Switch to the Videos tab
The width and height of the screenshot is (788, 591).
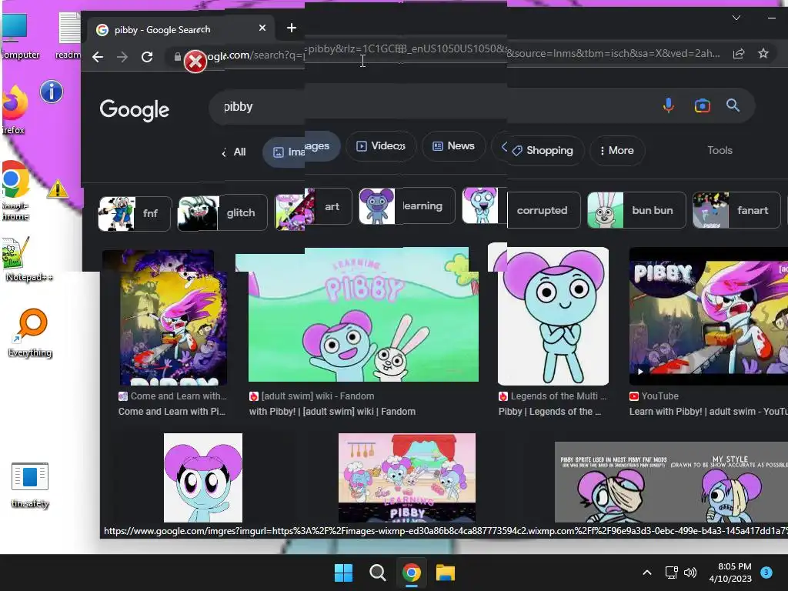point(381,146)
